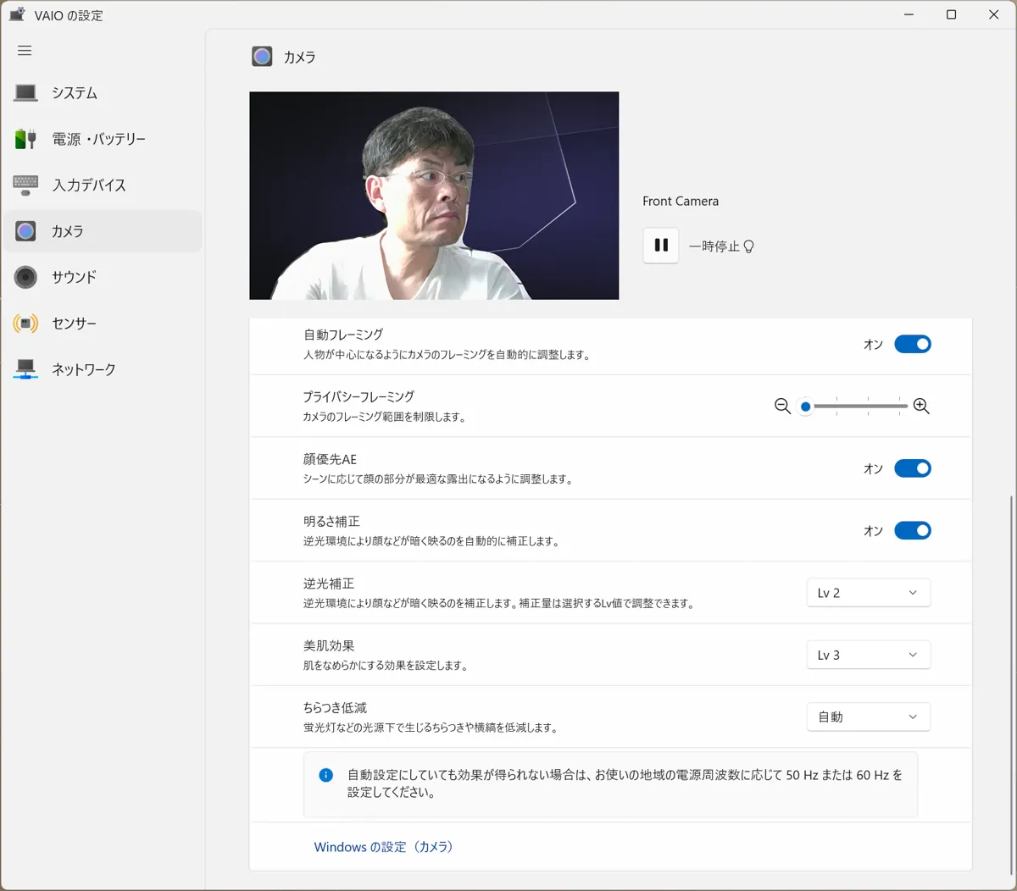Screen dimensions: 1017x891
Task: Go to the センサー settings page
Action: [103, 324]
